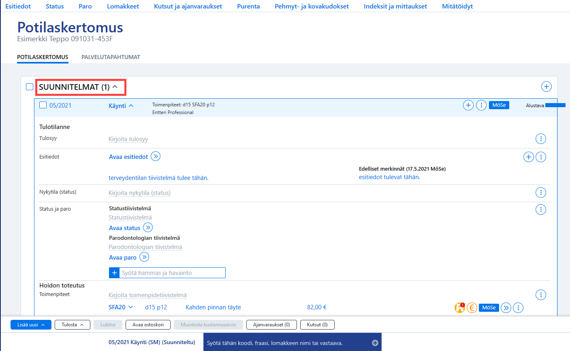Click the MöSe badge in the Käynti row
570x351 pixels.
pyautogui.click(x=499, y=105)
